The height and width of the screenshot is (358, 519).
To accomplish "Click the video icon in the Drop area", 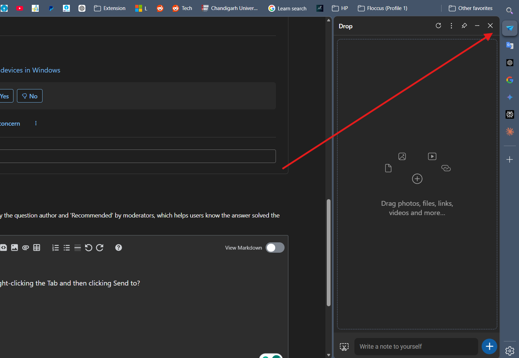I will click(432, 156).
